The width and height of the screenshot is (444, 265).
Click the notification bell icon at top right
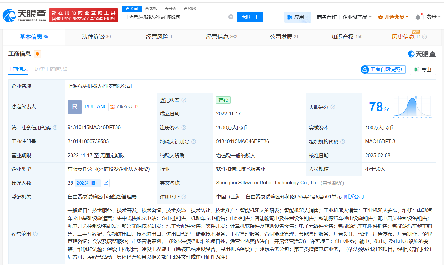click(417, 17)
